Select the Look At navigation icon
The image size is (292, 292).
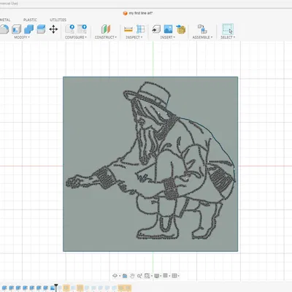pos(125,276)
